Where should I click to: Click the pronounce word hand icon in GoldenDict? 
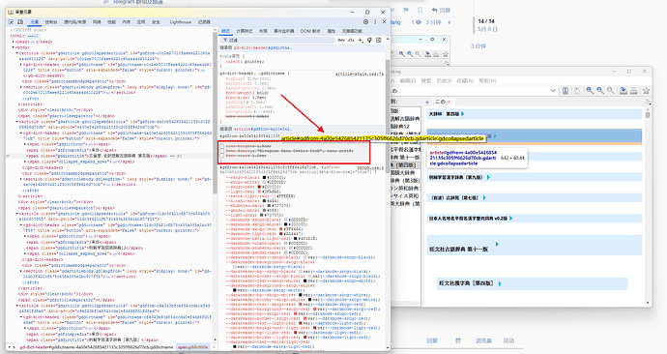pyautogui.click(x=577, y=91)
